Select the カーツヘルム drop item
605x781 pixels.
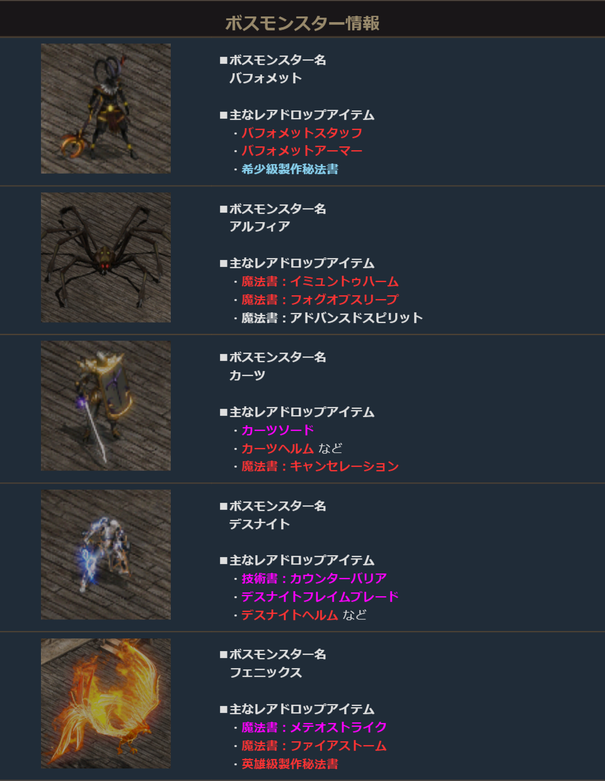(278, 449)
